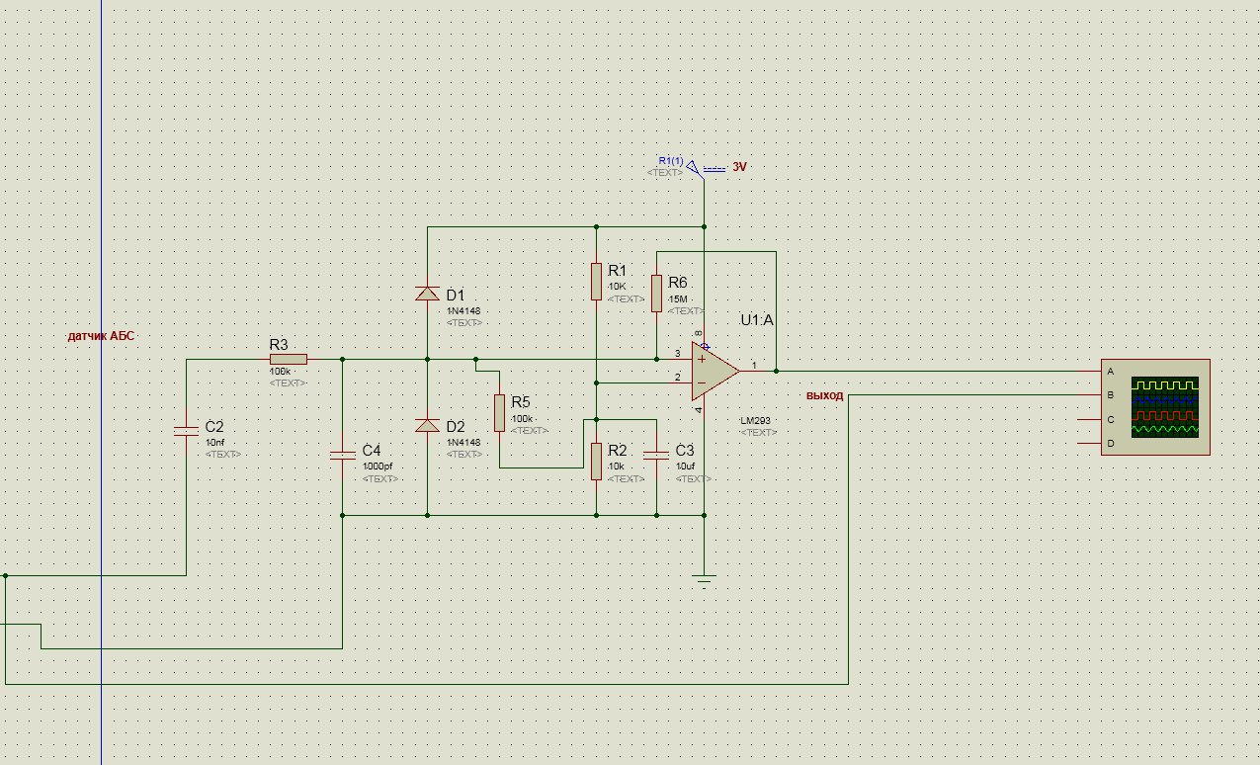Click the 'C3' reference label
1260x765 pixels.
[x=685, y=450]
